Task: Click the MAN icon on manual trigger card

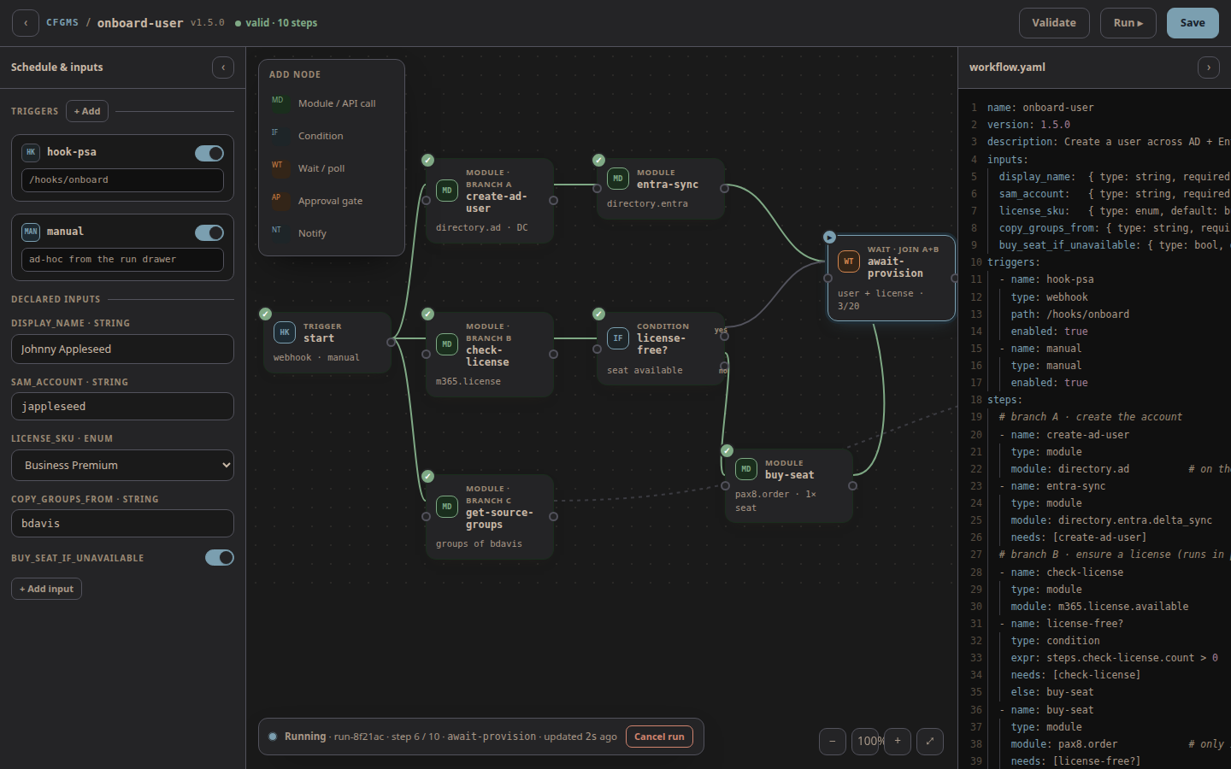Action: click(x=31, y=232)
